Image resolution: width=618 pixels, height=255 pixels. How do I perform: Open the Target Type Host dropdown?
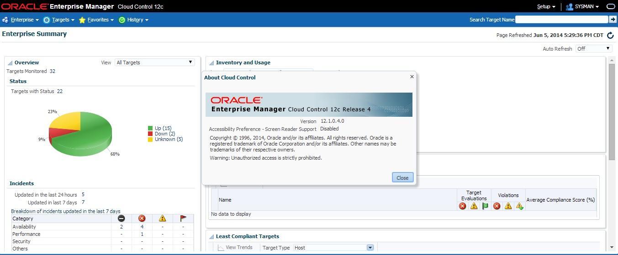(x=334, y=247)
